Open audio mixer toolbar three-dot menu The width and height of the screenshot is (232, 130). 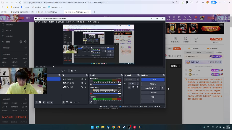point(95,102)
